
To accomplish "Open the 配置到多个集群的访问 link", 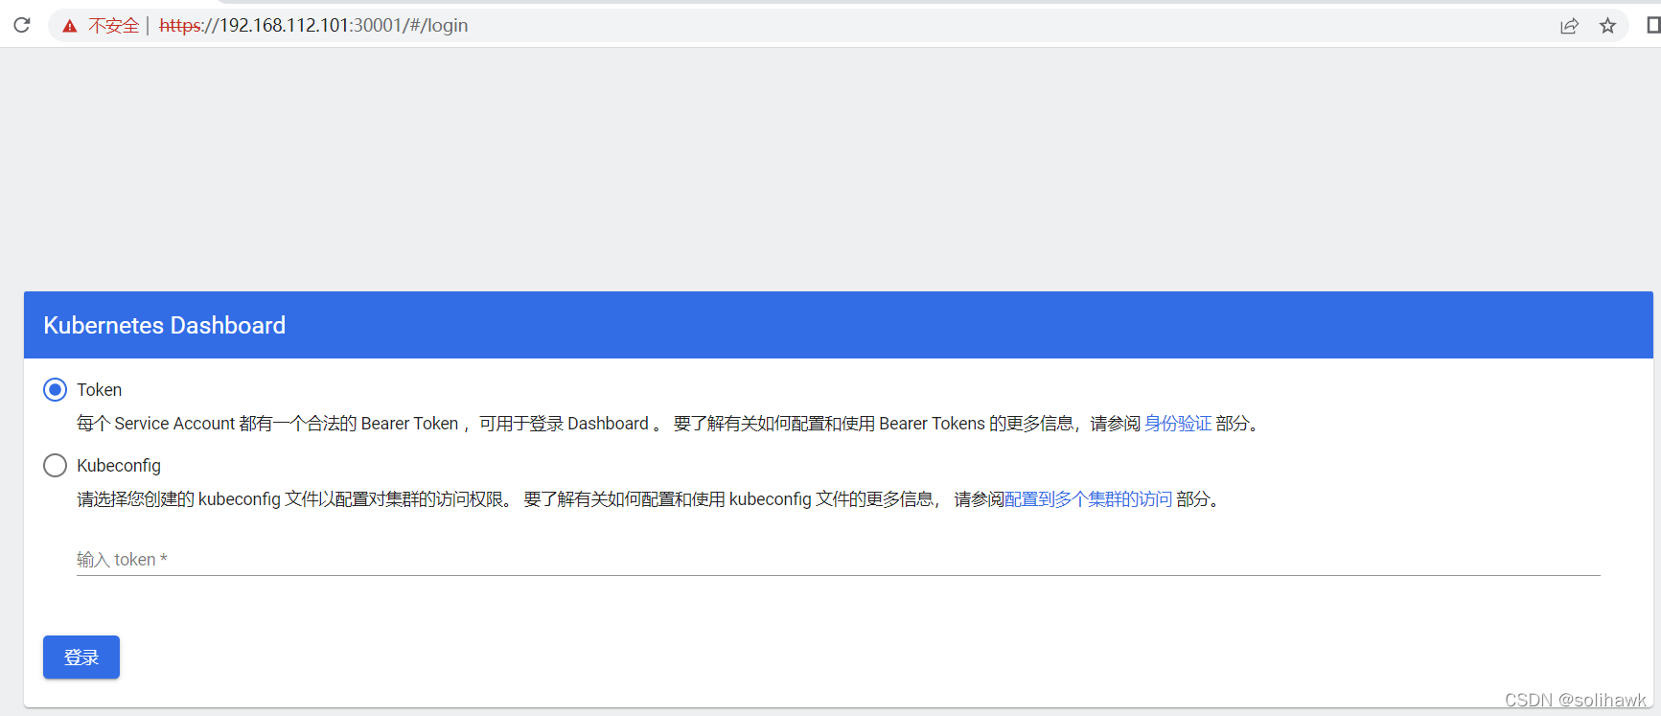I will [1088, 499].
